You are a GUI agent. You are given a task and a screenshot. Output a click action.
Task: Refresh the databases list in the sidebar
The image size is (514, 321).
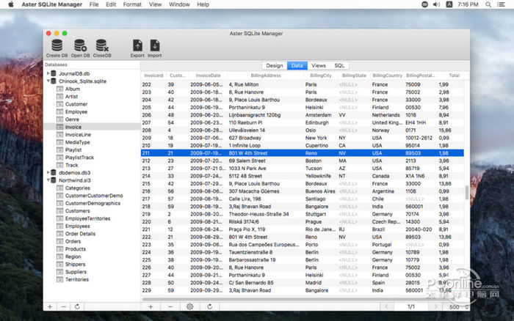(77, 306)
